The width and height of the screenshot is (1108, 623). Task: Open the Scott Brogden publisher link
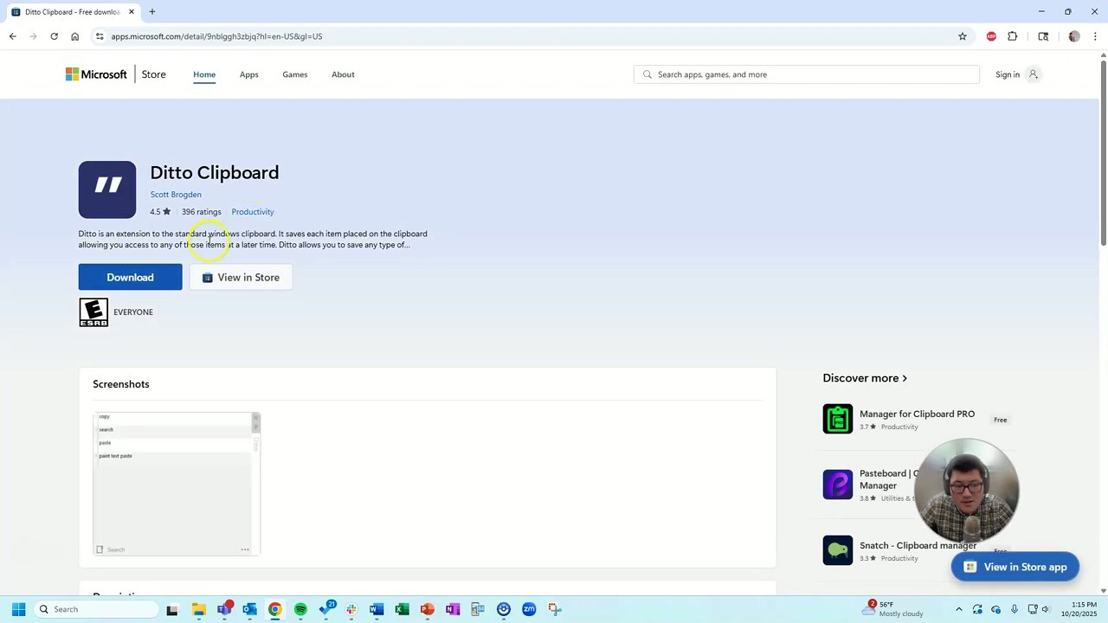(x=176, y=194)
